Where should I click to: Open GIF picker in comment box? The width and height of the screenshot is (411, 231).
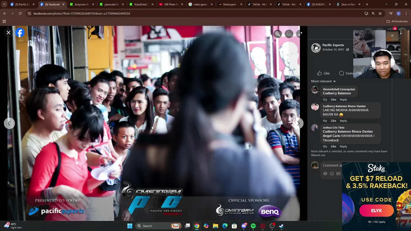click(x=338, y=174)
